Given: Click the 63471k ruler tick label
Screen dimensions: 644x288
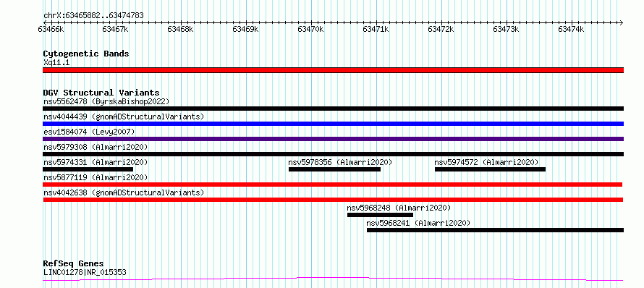Looking at the screenshot, I should pyautogui.click(x=376, y=29).
